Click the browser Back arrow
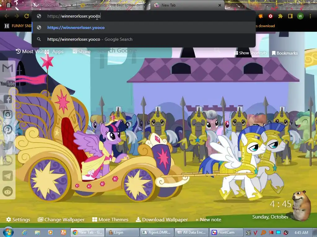The image size is (317, 237). [x=7, y=16]
